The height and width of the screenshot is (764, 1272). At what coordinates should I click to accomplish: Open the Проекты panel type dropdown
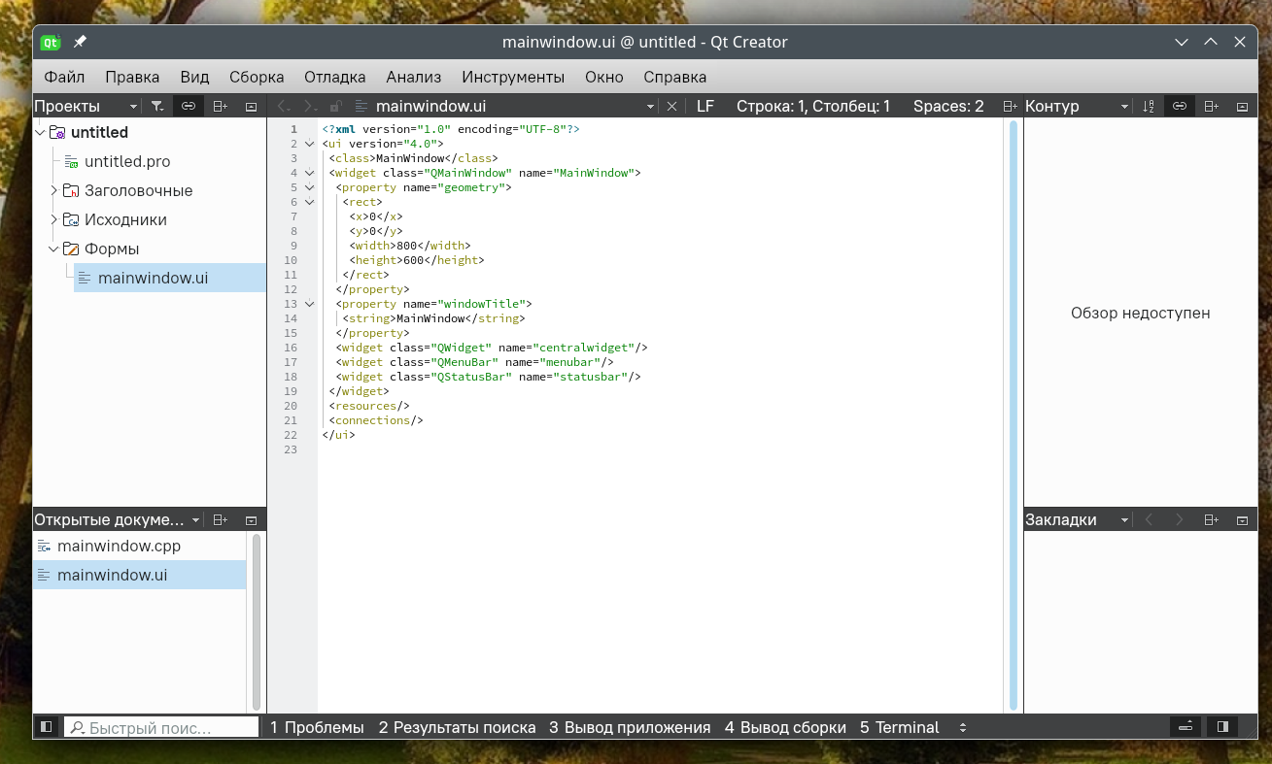pyautogui.click(x=133, y=106)
